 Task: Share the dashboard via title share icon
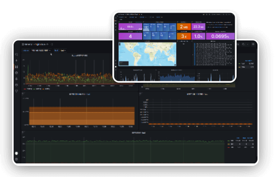click(x=52, y=44)
